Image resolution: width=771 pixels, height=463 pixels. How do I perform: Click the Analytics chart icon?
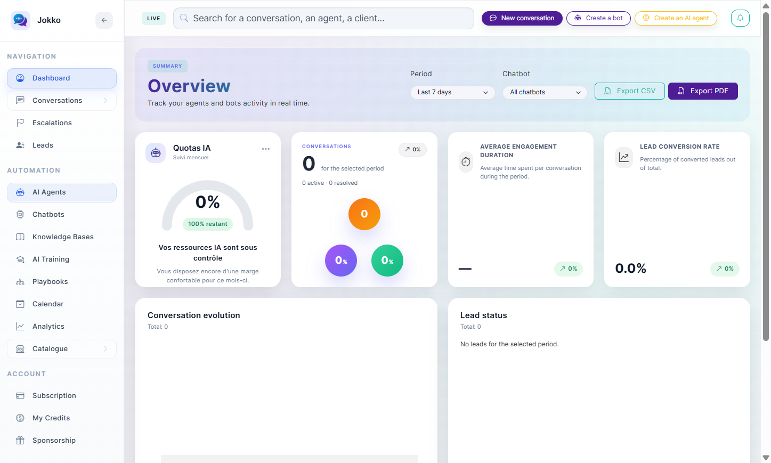pos(20,326)
